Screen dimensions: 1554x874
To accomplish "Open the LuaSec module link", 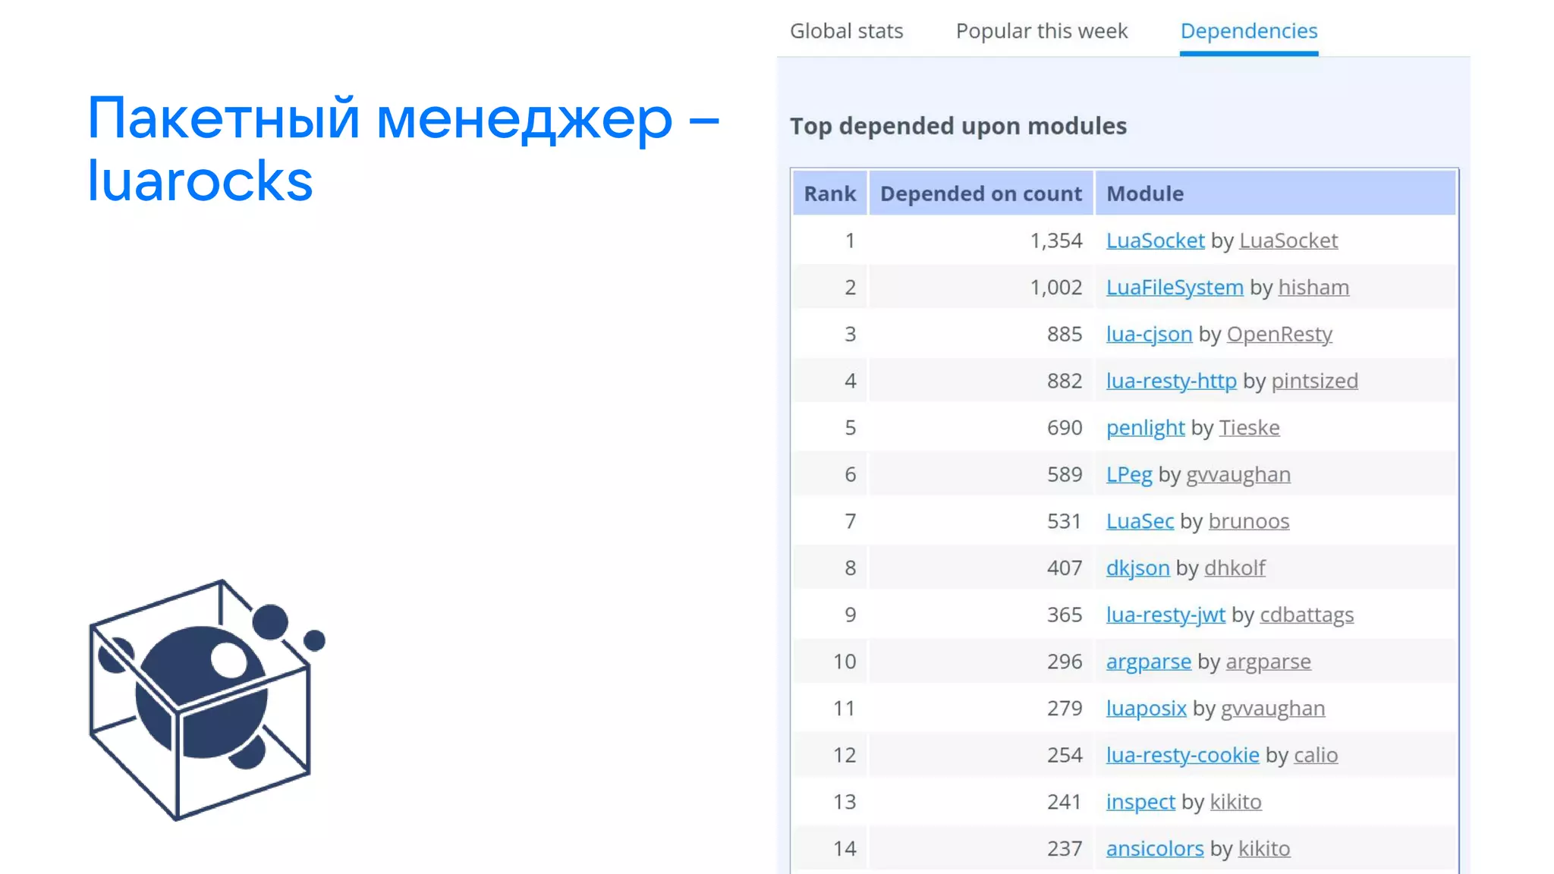I will click(x=1140, y=521).
